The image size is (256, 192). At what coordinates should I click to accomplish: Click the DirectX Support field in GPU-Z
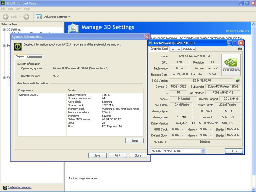tap(230, 99)
